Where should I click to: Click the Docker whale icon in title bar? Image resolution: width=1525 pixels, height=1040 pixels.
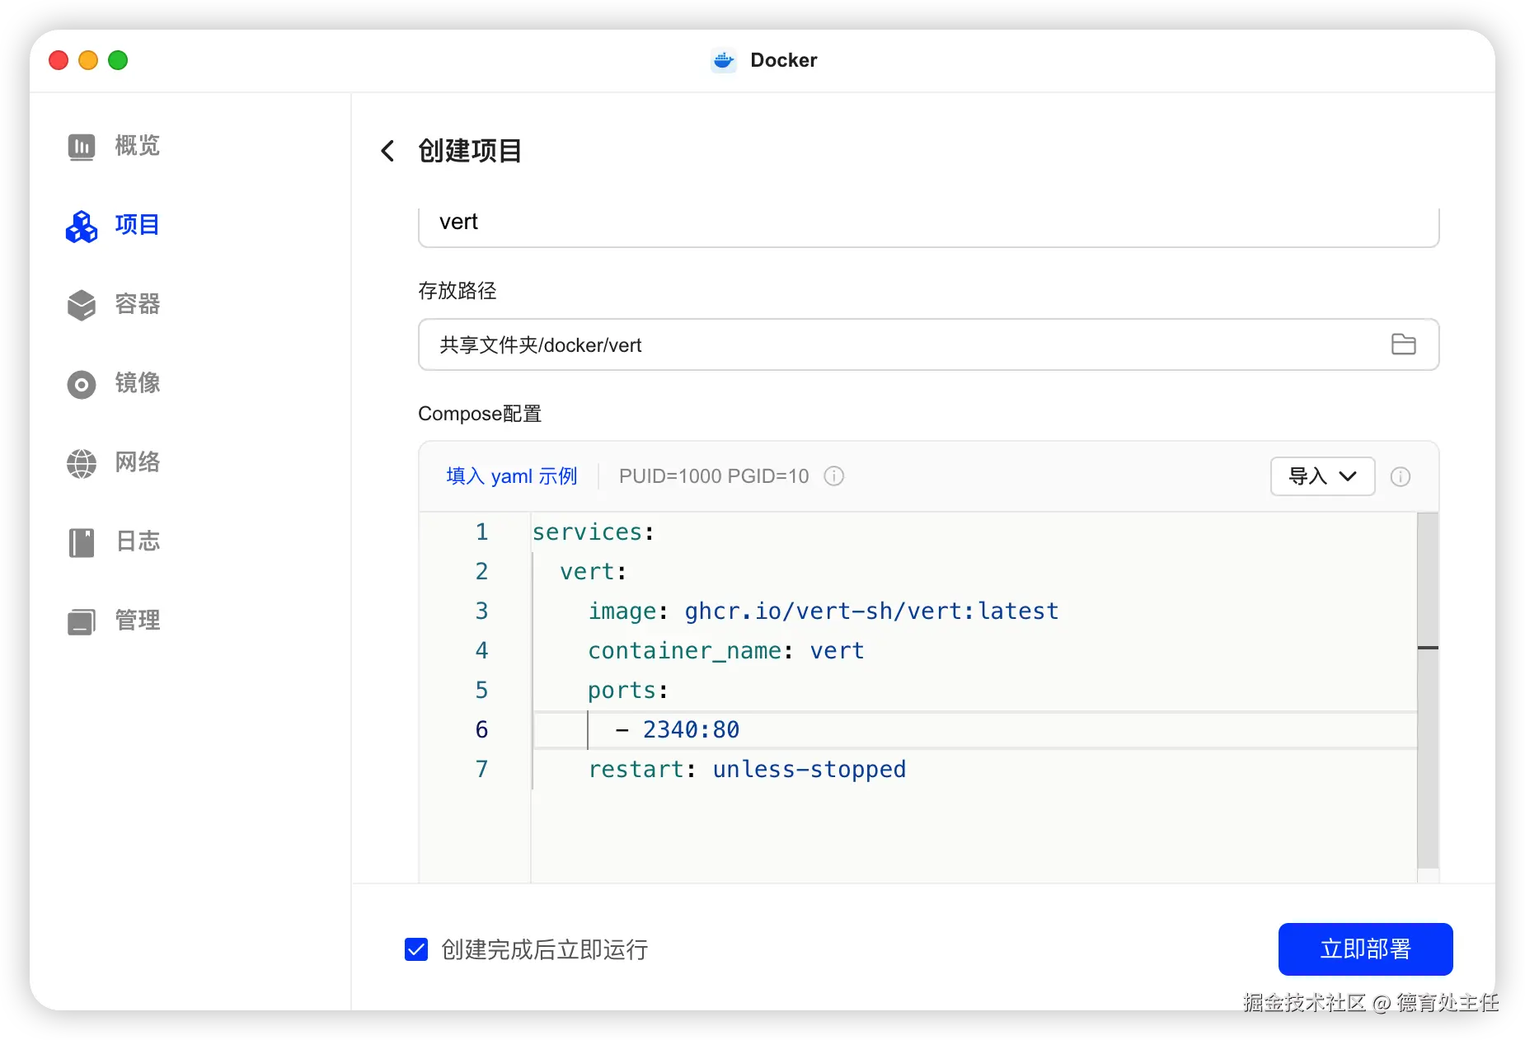(724, 60)
